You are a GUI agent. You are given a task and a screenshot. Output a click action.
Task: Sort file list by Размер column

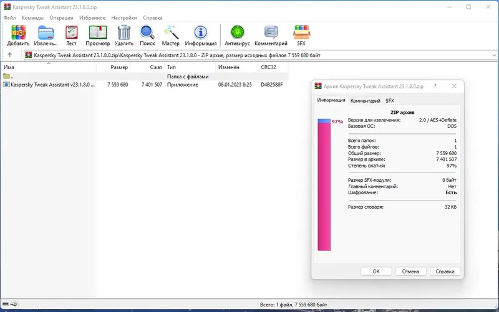[114, 67]
